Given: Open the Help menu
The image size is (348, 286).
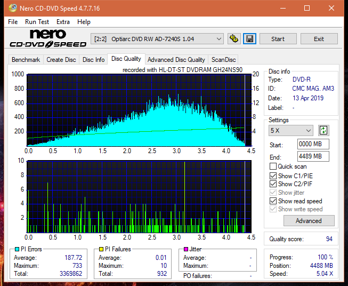Looking at the screenshot, I should pyautogui.click(x=84, y=22).
